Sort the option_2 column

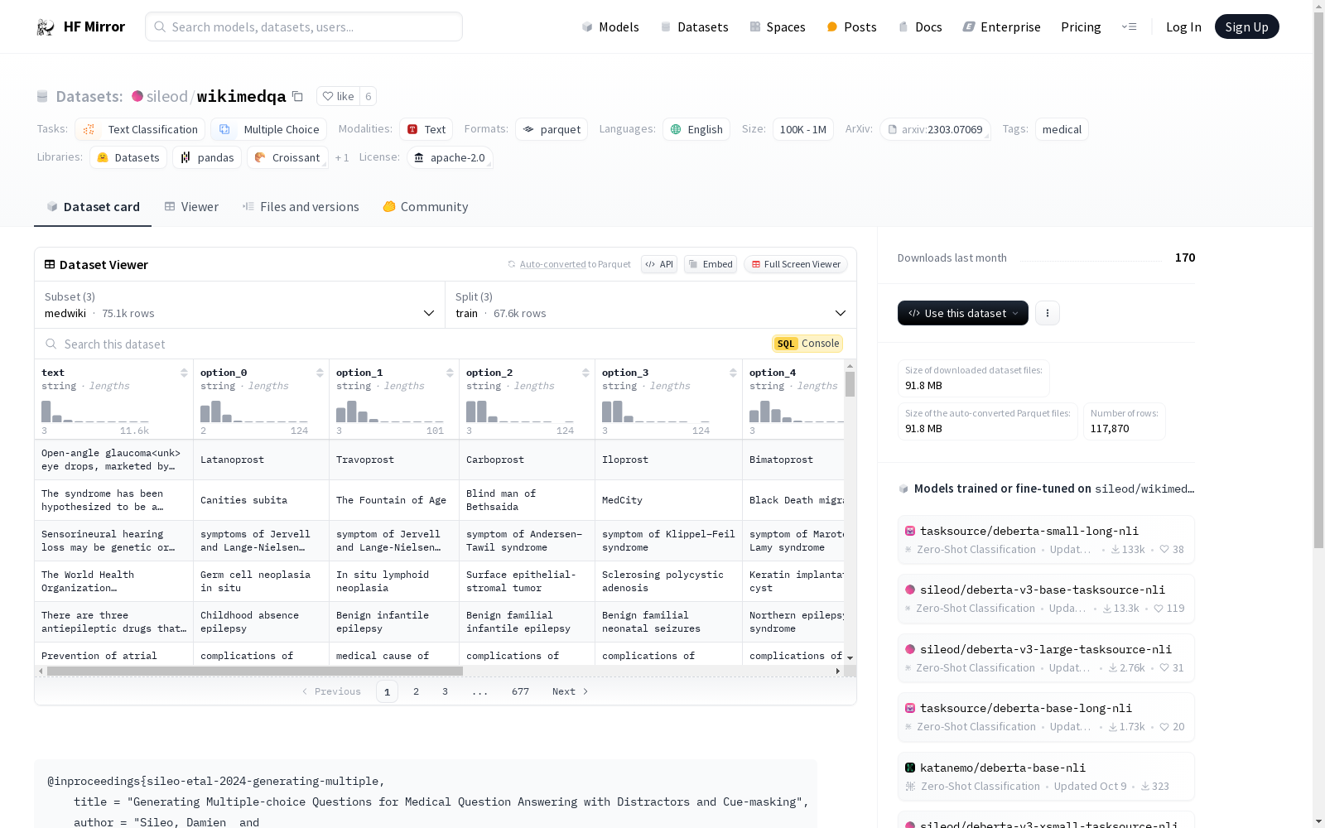[x=585, y=373]
